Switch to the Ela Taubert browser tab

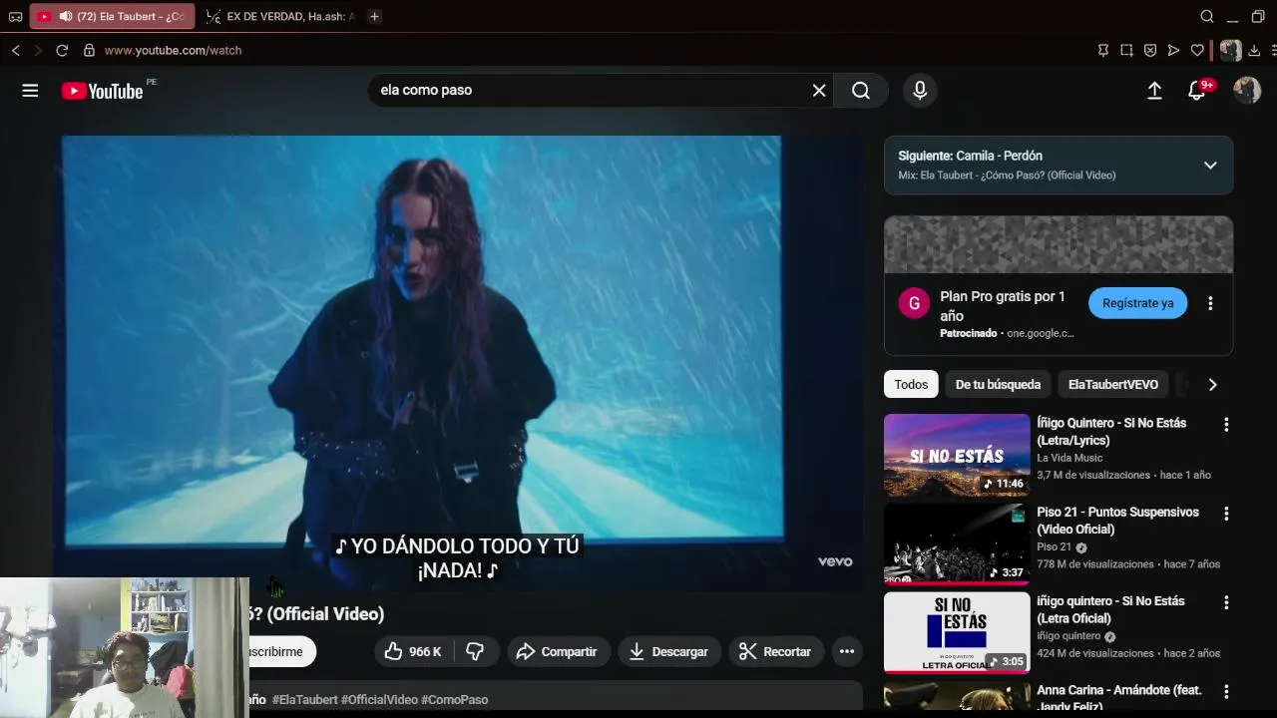pyautogui.click(x=112, y=16)
